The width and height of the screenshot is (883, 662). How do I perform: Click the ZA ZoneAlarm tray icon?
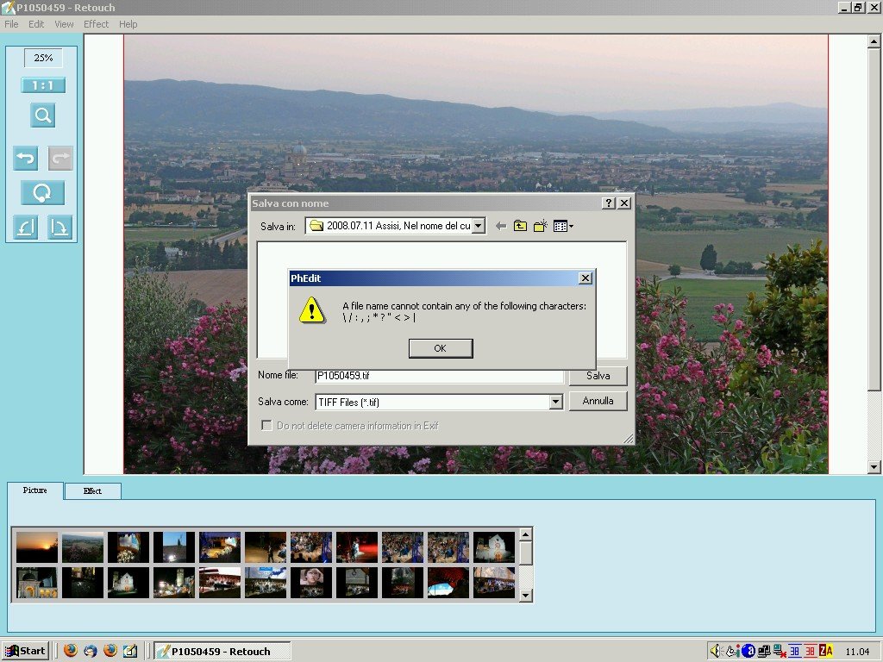click(x=825, y=652)
